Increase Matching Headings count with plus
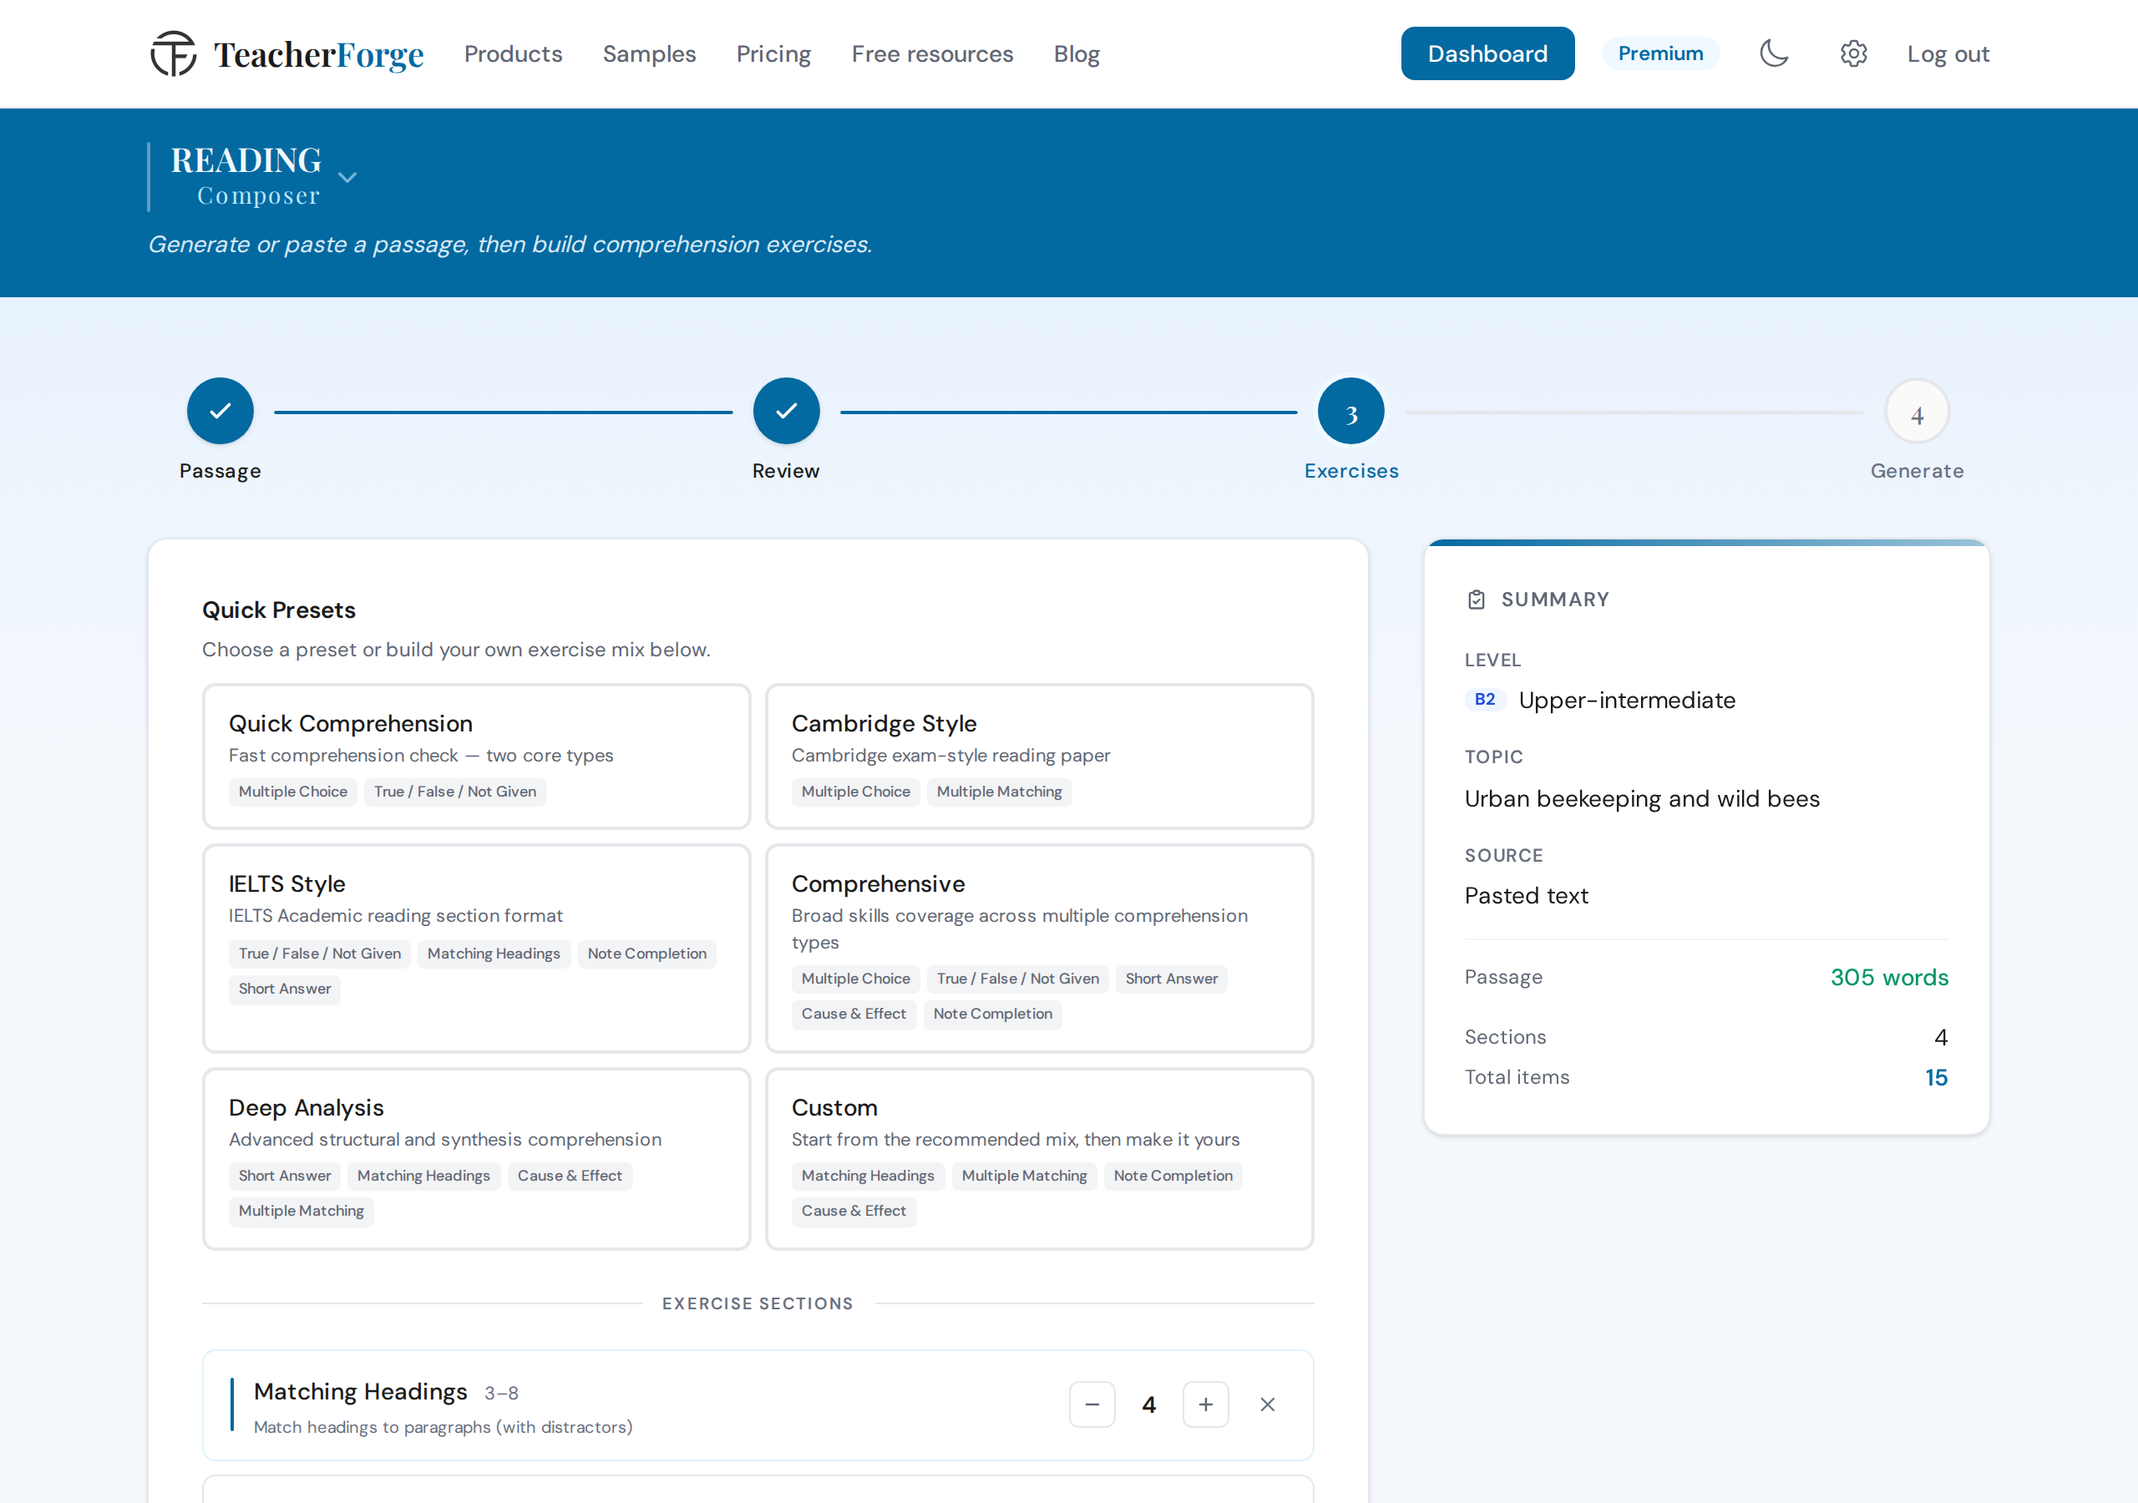 click(x=1206, y=1404)
